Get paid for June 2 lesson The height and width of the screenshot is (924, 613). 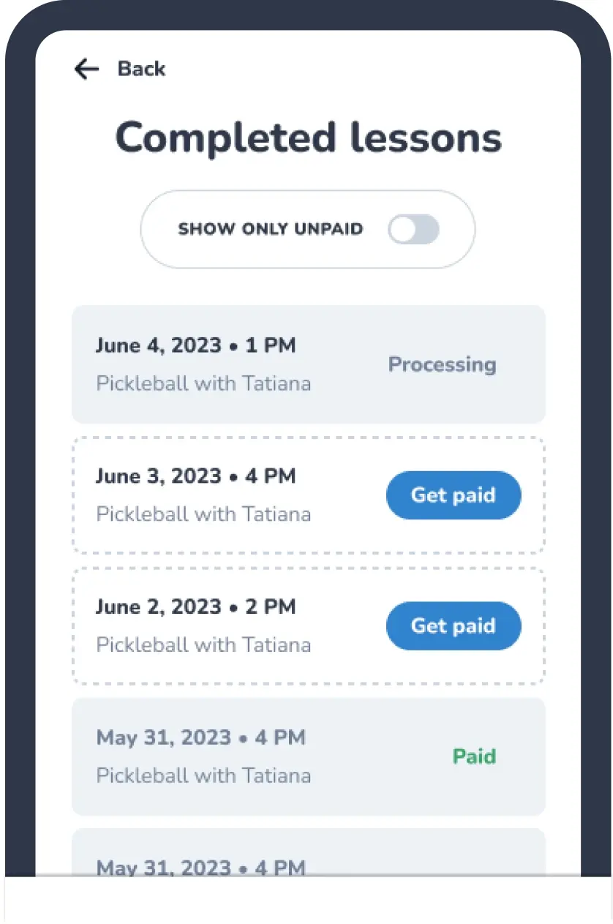(x=454, y=626)
